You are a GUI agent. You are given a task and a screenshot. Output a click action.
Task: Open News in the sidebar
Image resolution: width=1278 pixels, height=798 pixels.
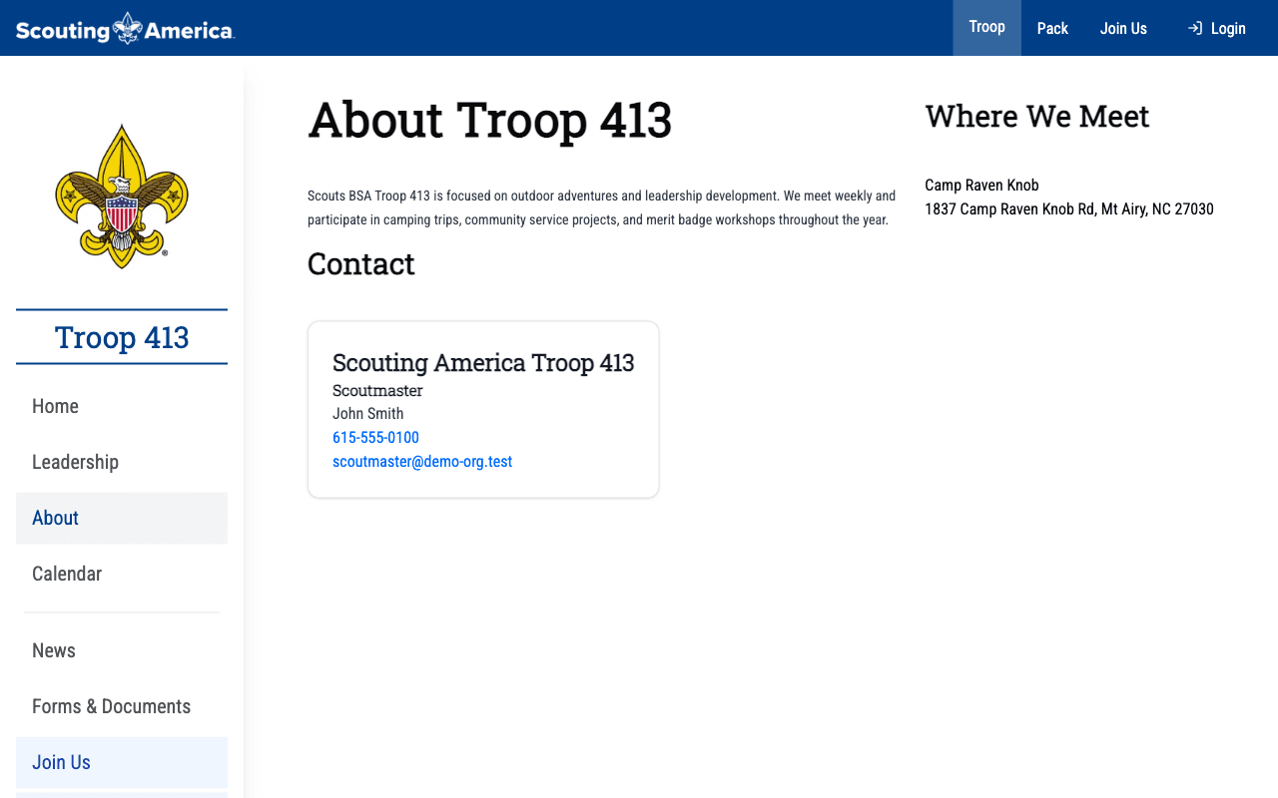122,650
